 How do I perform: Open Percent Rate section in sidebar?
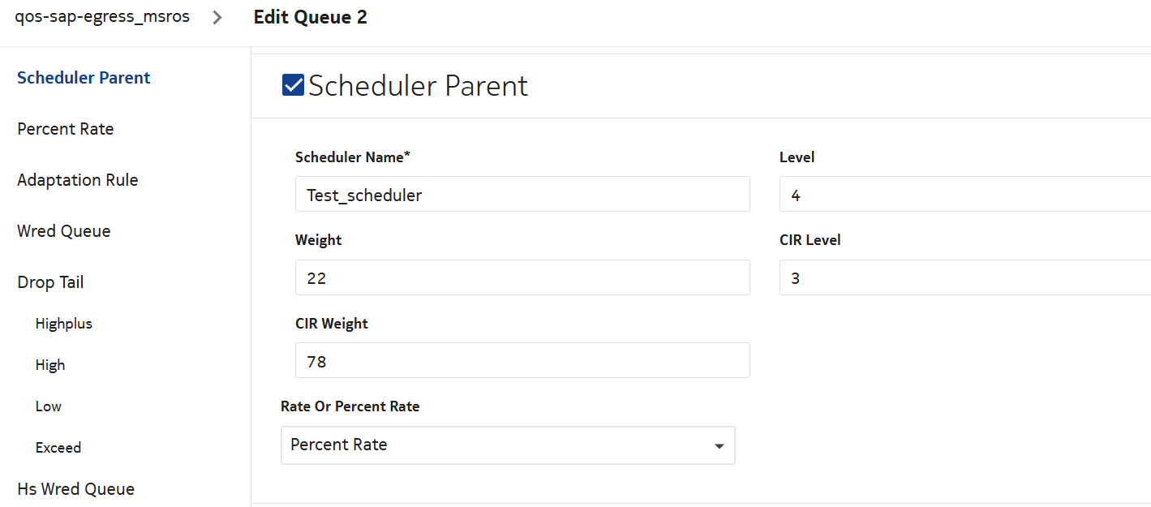66,129
